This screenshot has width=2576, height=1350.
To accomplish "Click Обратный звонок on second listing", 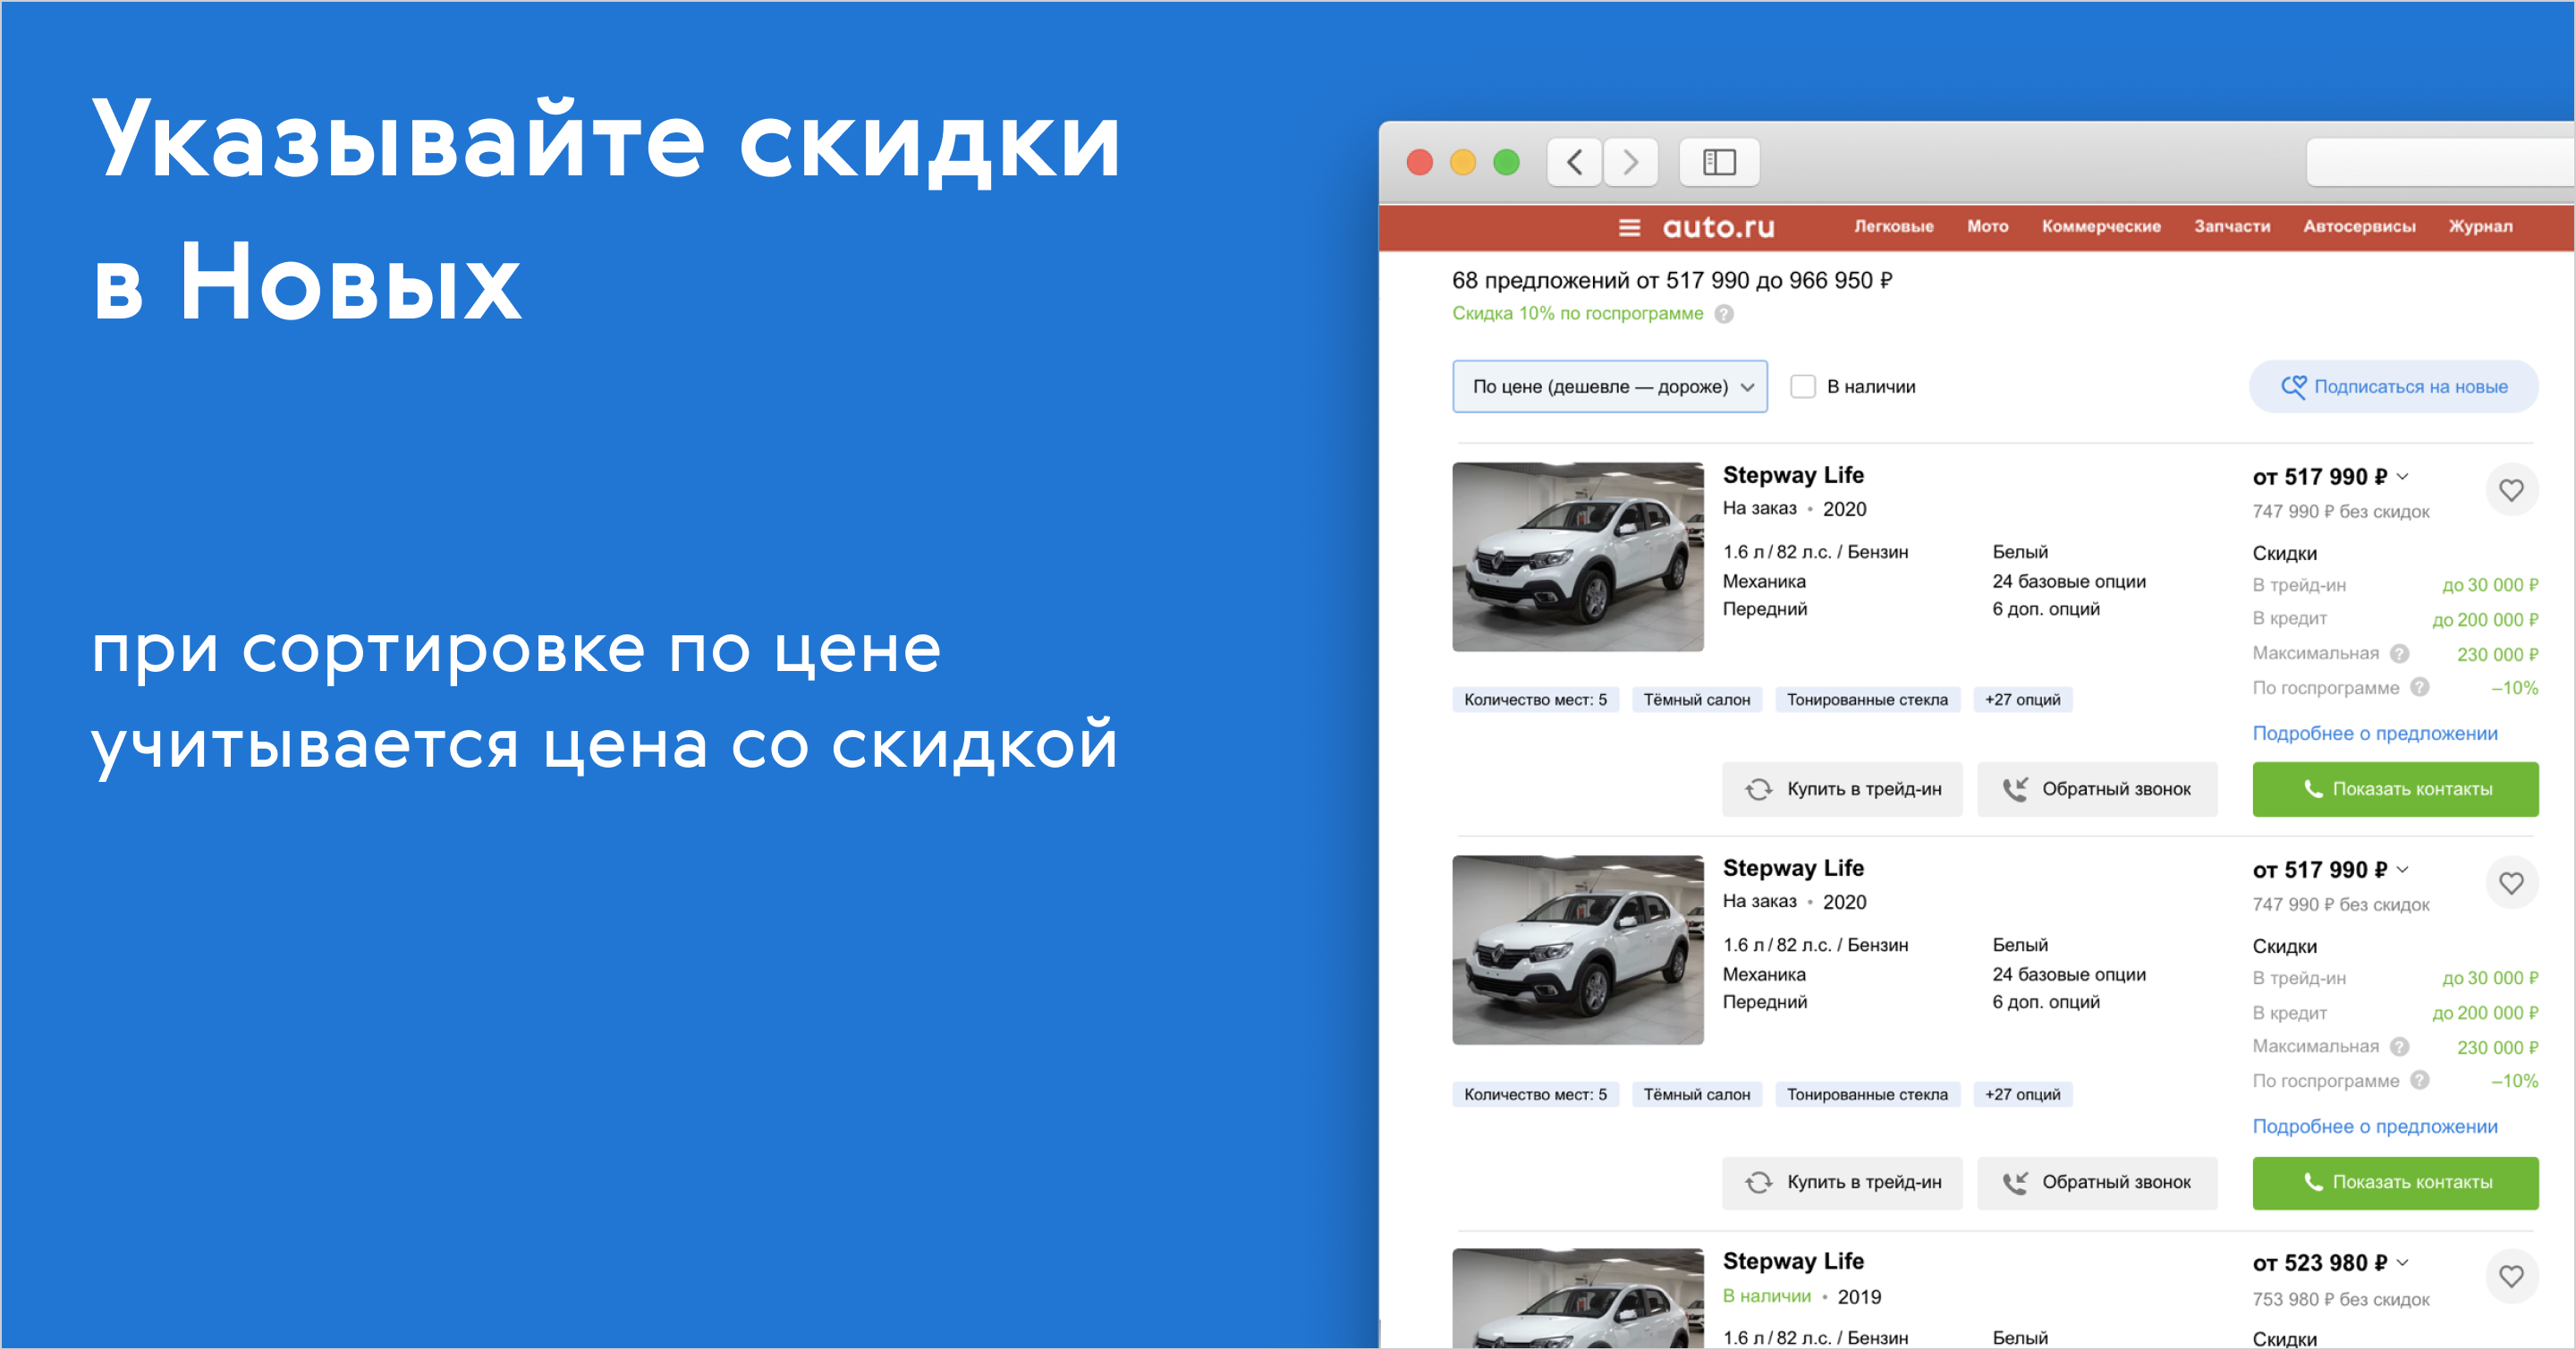I will [2097, 1183].
